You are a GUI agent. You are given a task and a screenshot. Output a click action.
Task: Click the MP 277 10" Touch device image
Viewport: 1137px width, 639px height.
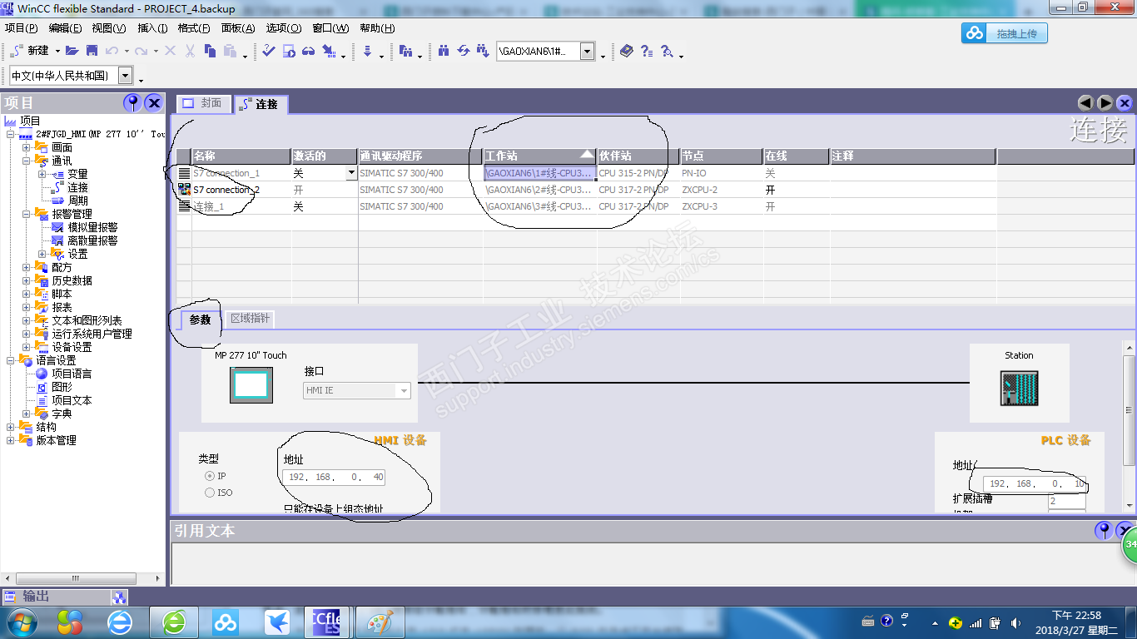pyautogui.click(x=251, y=384)
